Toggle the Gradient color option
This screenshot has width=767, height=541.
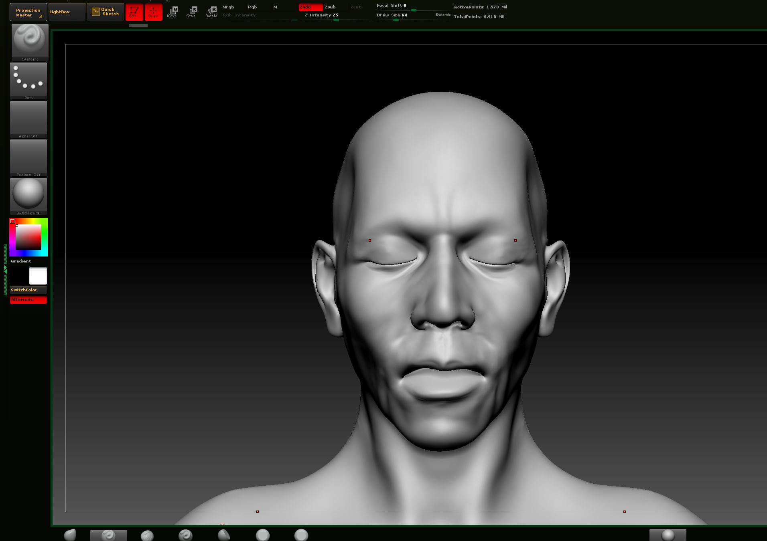[x=21, y=261]
